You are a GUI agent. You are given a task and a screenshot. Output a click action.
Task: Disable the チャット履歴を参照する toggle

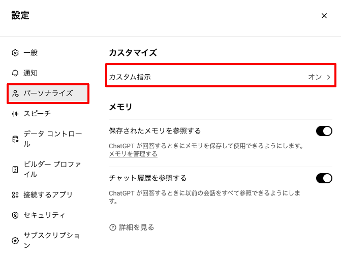tap(324, 178)
